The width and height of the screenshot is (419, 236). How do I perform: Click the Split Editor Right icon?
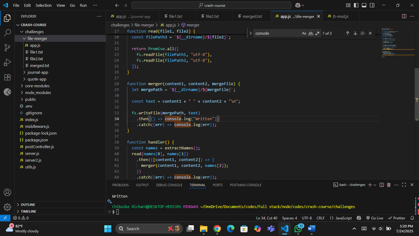[404, 16]
